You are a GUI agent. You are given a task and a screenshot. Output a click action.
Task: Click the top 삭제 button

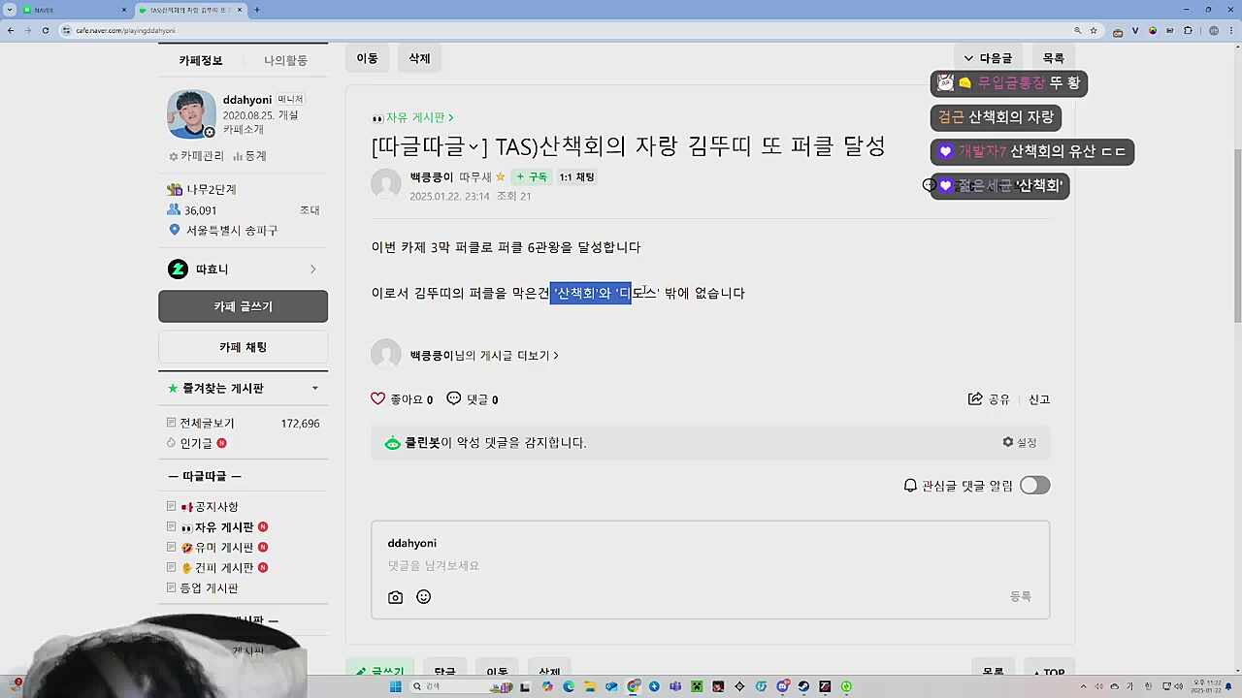click(x=419, y=58)
